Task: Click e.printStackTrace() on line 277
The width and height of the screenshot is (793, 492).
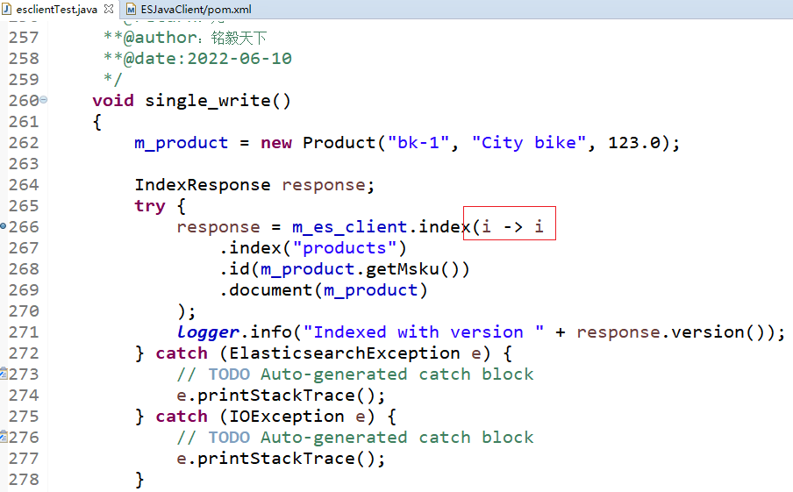Action: 281,459
